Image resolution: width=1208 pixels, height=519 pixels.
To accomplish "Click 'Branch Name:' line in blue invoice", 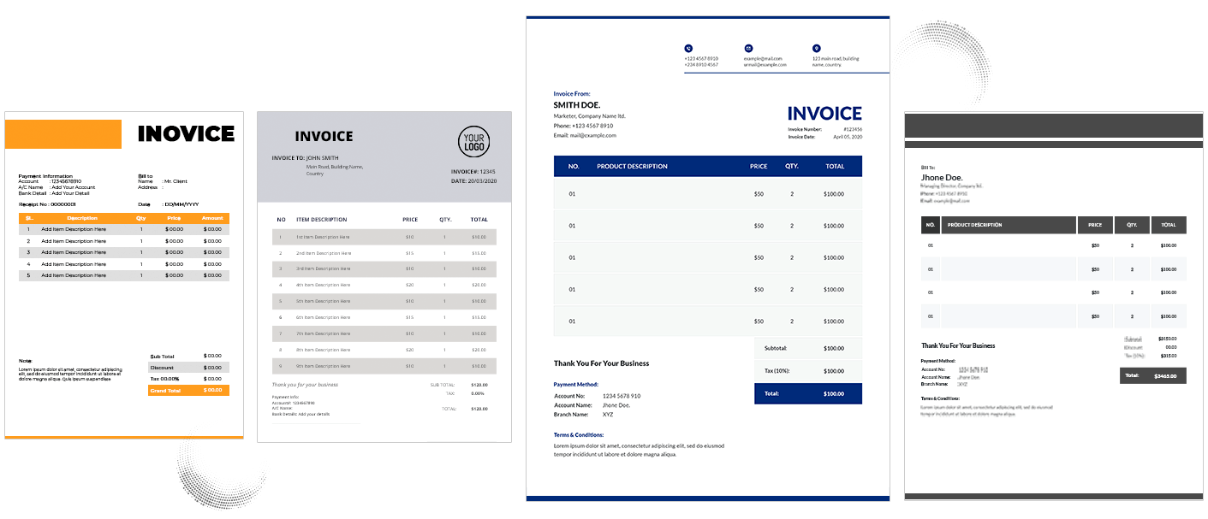I will (584, 415).
